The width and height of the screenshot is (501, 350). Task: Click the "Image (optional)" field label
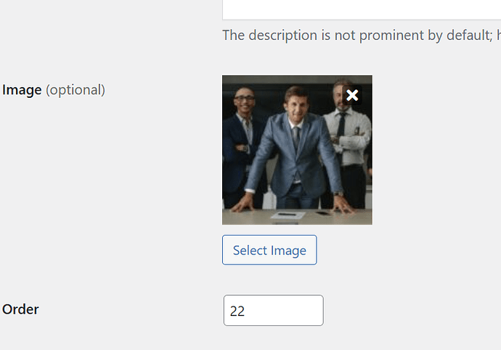54,90
